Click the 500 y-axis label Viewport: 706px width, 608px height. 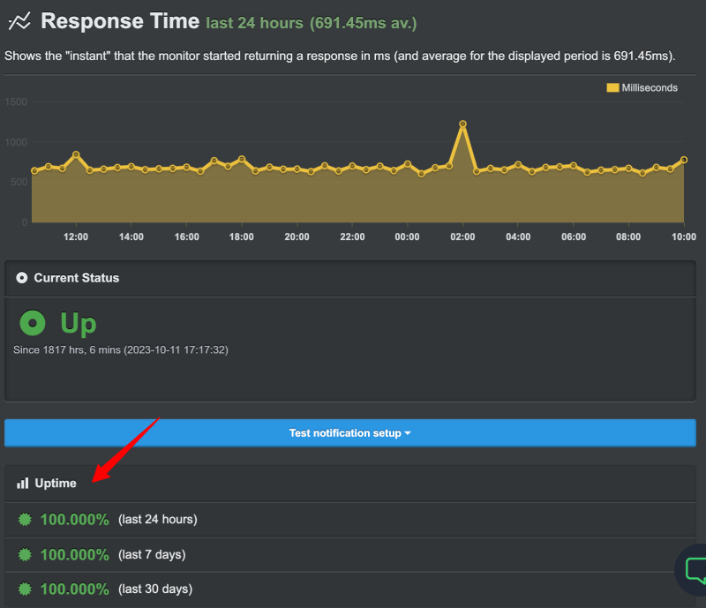19,182
